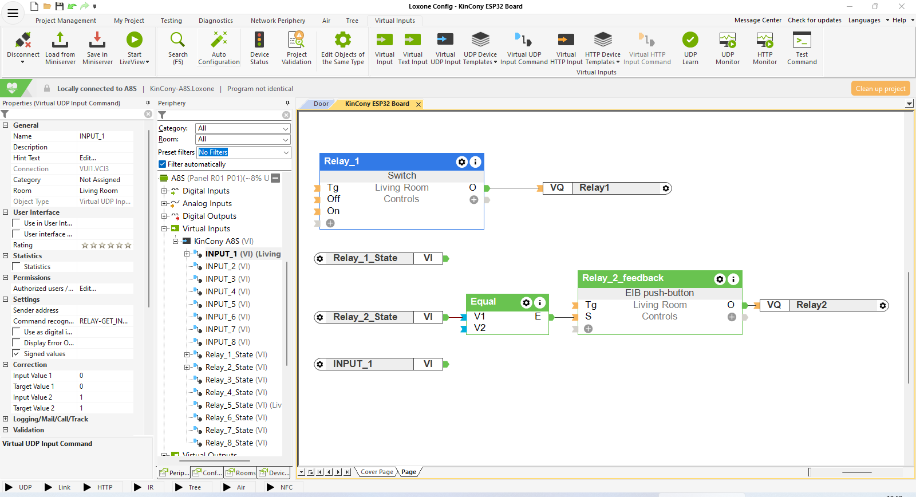The height and width of the screenshot is (497, 916).
Task: Set Rating by clicking the stars
Action: [106, 246]
